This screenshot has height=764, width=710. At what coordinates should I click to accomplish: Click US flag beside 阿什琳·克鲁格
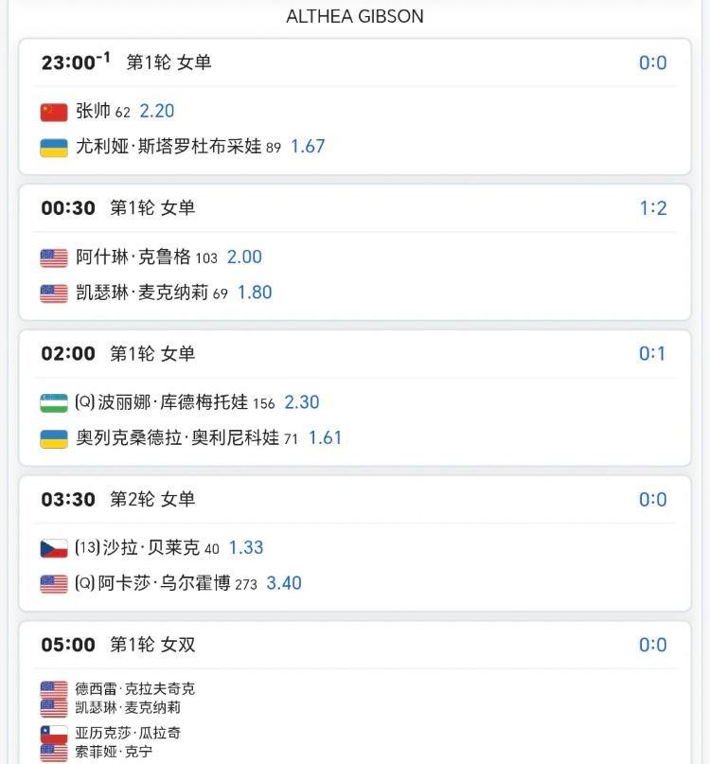coord(54,258)
